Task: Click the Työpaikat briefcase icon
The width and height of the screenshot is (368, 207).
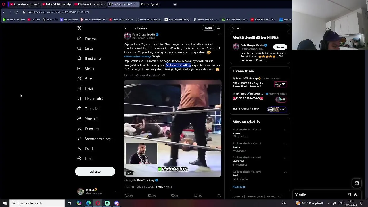Action: 79,109
